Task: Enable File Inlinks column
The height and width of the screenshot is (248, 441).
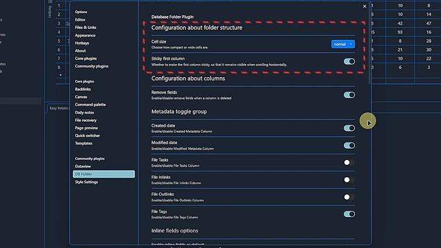Action: (349, 180)
